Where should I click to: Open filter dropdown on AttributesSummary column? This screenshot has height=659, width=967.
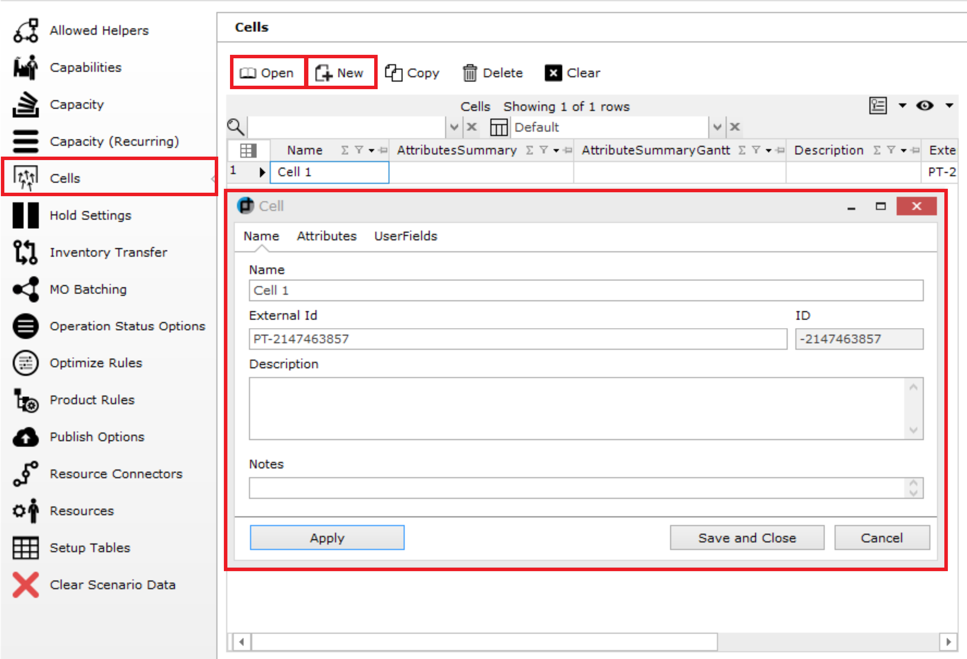556,151
